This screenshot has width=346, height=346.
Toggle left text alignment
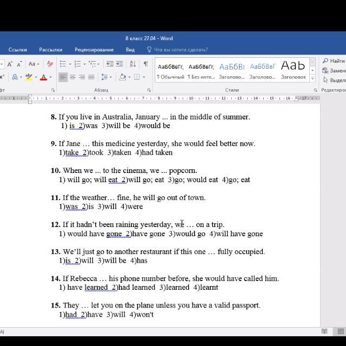pos(63,77)
